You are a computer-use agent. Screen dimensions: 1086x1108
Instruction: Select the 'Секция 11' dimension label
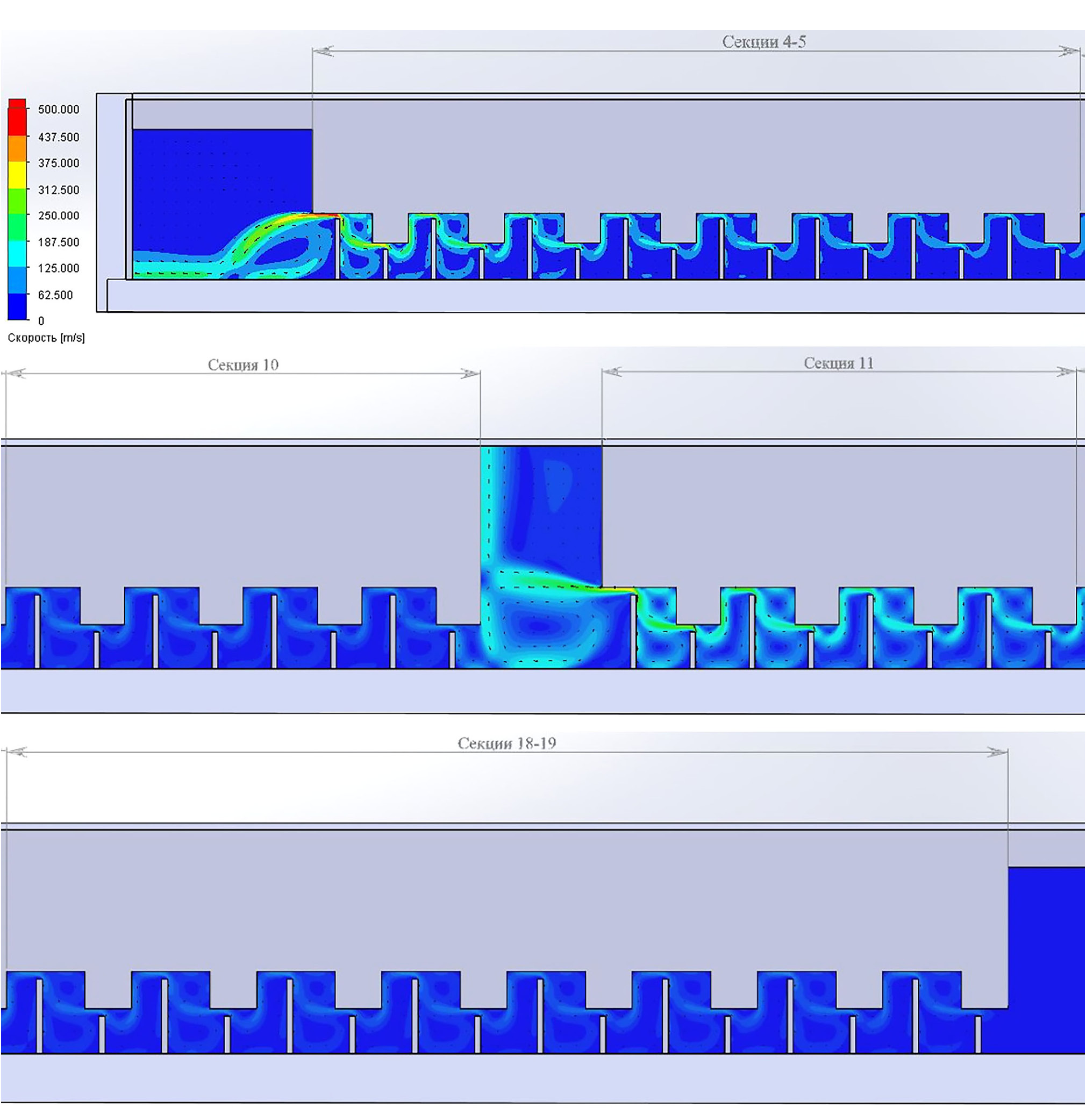click(x=839, y=363)
